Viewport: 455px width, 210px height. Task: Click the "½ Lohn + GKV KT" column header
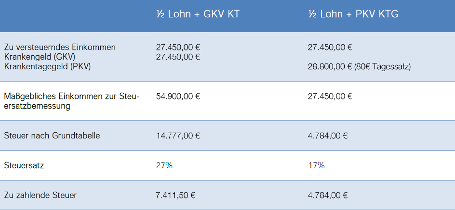[198, 14]
